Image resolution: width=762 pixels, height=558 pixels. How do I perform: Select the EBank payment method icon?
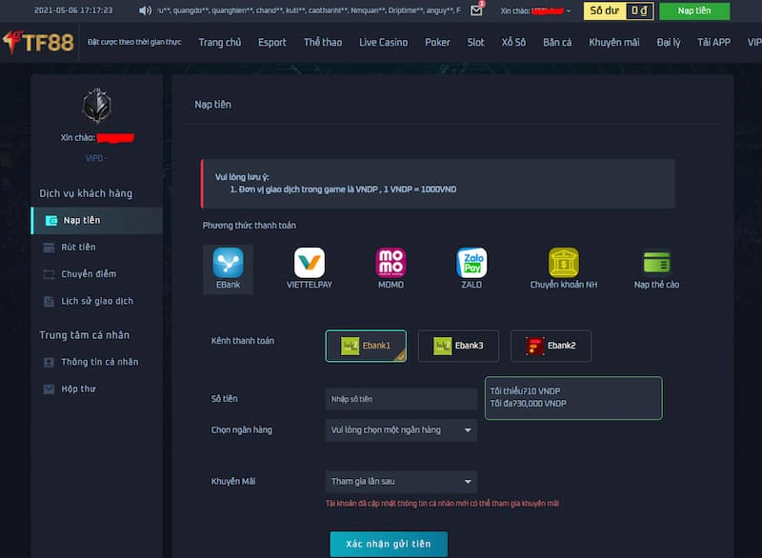(228, 264)
